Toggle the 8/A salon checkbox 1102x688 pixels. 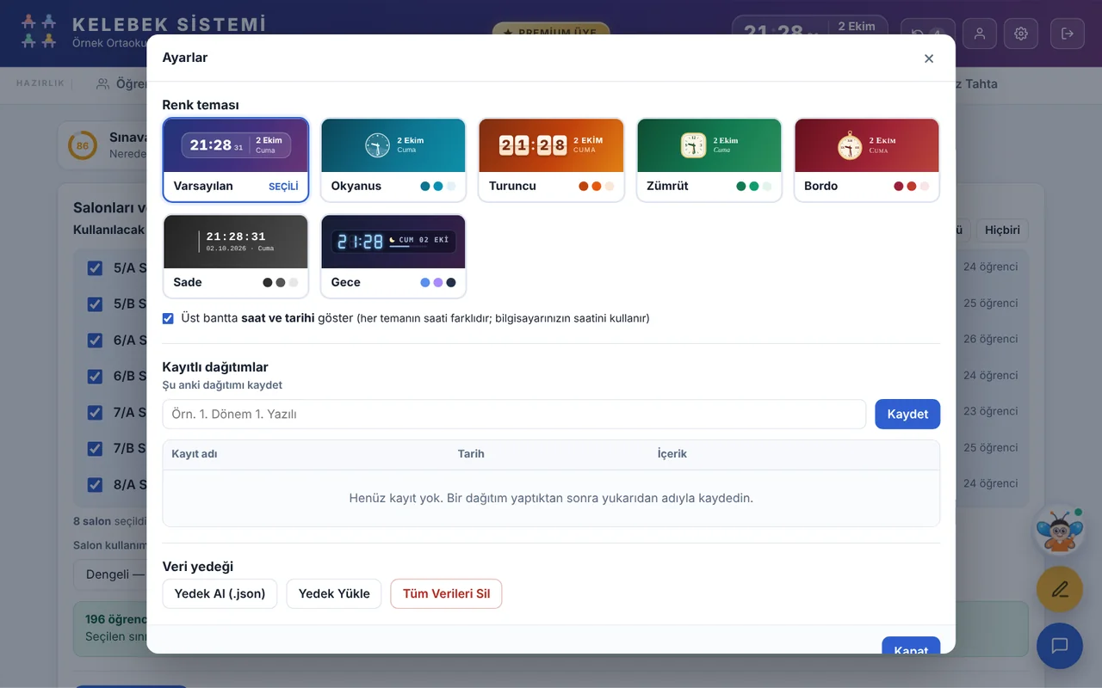point(95,485)
